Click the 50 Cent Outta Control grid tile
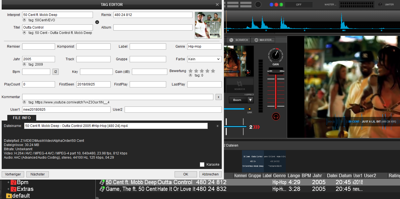This screenshot has height=199, width=400. point(253,161)
